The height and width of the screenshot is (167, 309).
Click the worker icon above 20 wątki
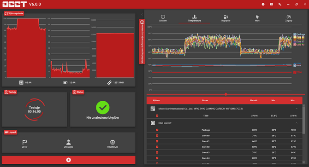click(x=68, y=142)
